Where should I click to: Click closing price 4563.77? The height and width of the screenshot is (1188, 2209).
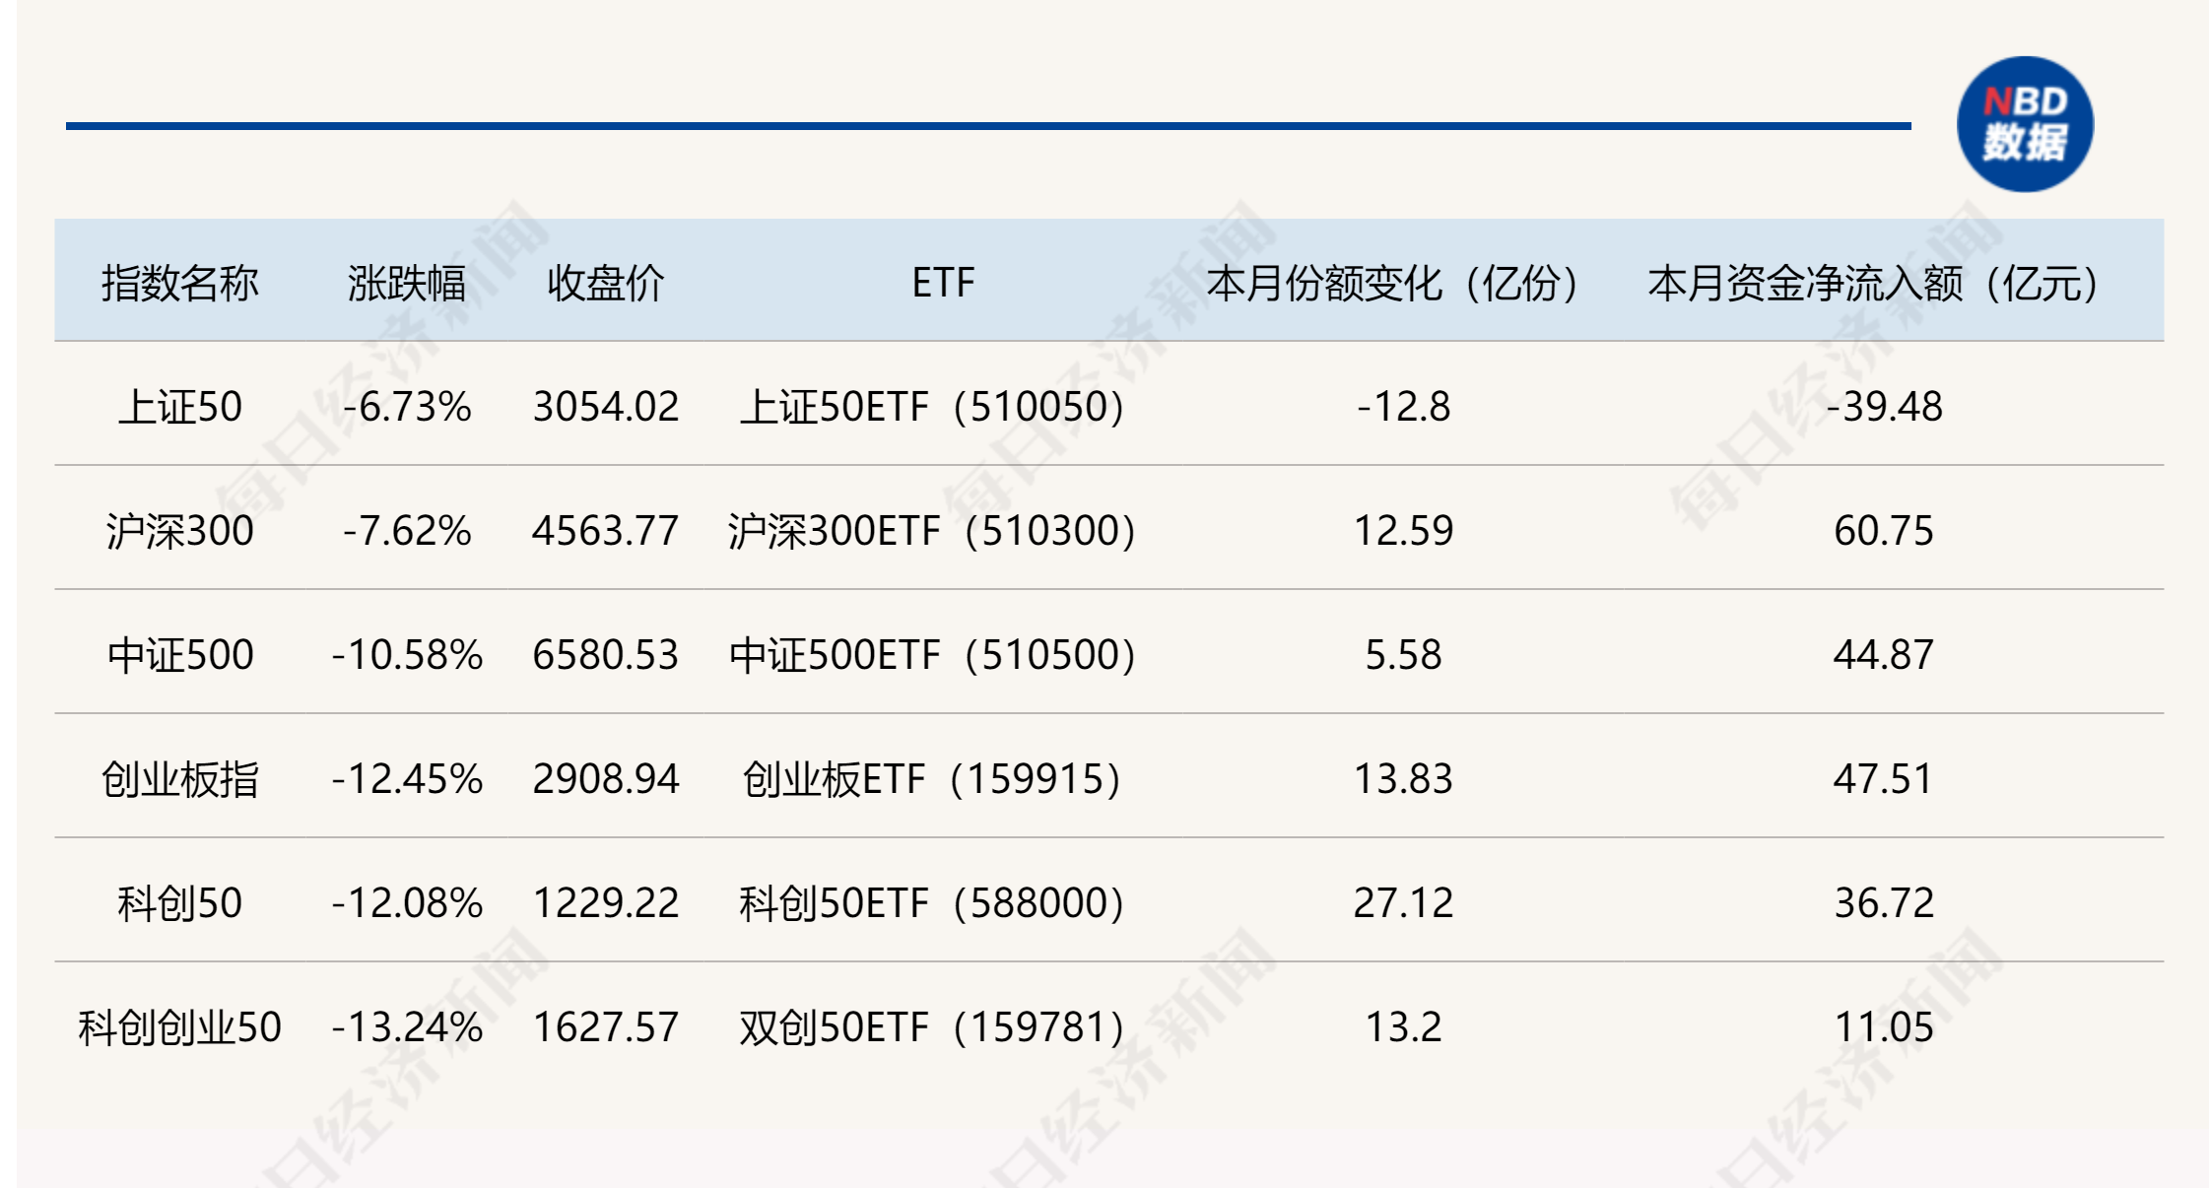point(605,531)
